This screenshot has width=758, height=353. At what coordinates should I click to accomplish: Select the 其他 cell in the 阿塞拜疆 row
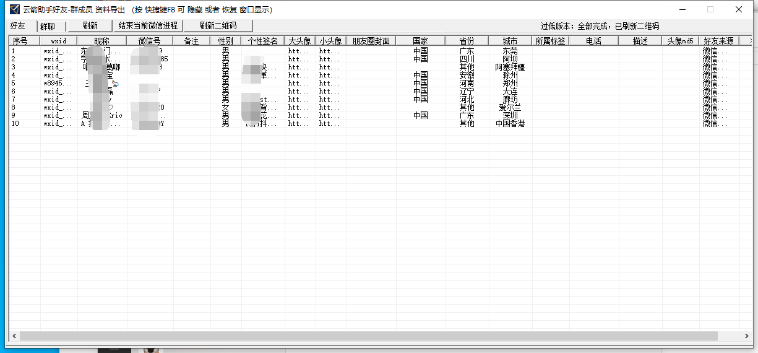coord(467,67)
